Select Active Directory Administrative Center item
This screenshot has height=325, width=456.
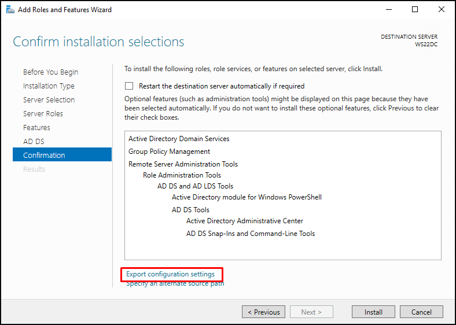point(245,221)
